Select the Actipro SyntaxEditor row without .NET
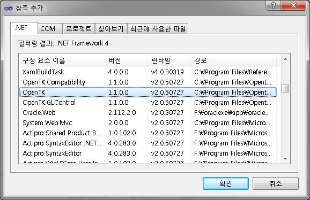The width and height of the screenshot is (310, 200). 147,153
